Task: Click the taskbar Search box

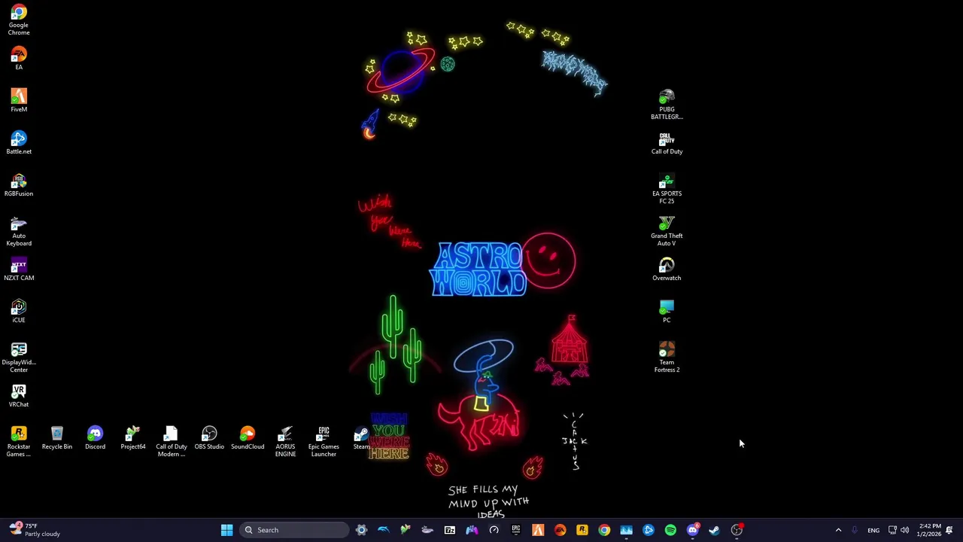Action: click(x=294, y=530)
